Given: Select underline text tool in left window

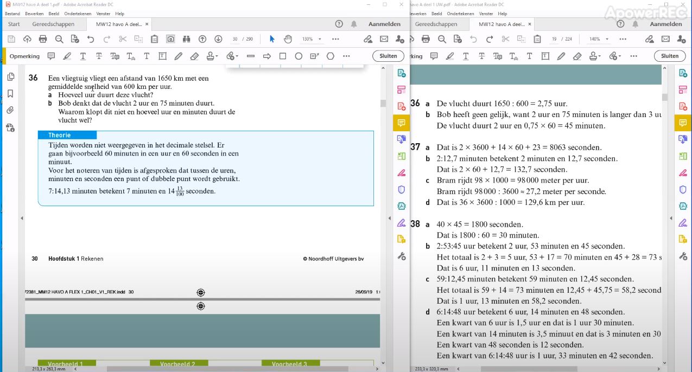Looking at the screenshot, I should click(83, 56).
